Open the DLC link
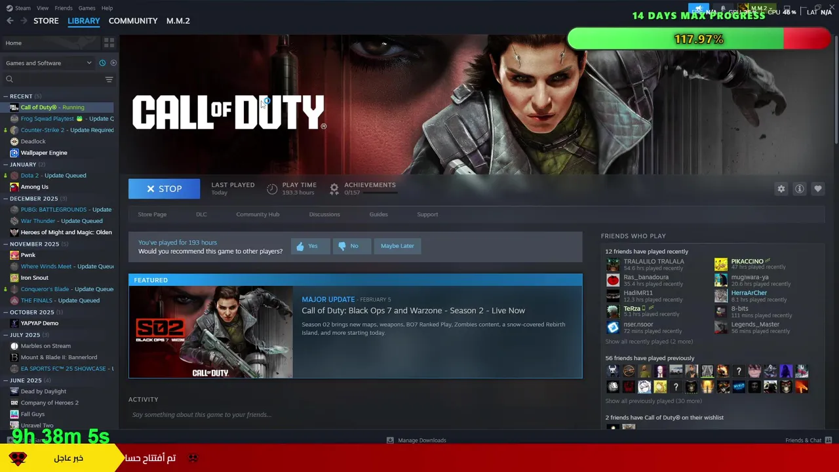This screenshot has width=839, height=472. (x=201, y=214)
